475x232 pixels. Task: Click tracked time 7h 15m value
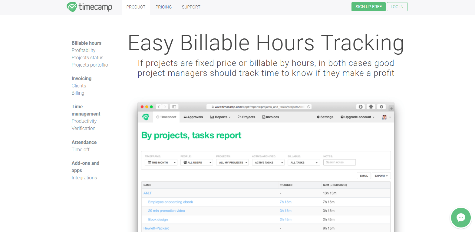[x=285, y=202]
